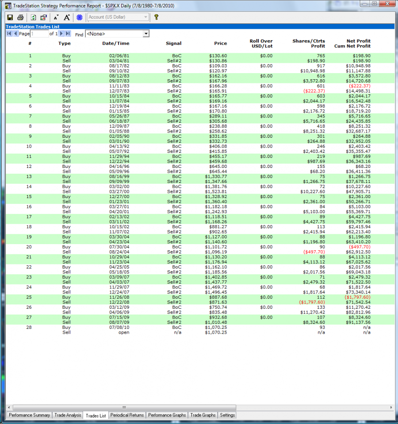Open the Account (US Dollar) dropdown
The width and height of the screenshot is (398, 424).
[x=118, y=17]
